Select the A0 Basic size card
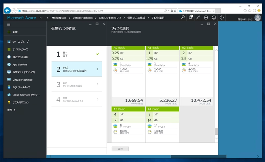265x162 pixels. pyautogui.click(x=128, y=76)
